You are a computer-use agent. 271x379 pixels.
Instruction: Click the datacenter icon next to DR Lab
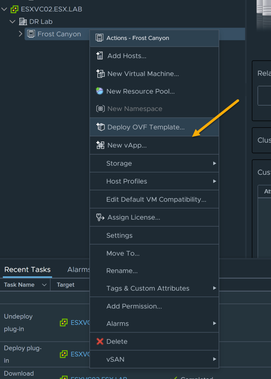click(23, 22)
